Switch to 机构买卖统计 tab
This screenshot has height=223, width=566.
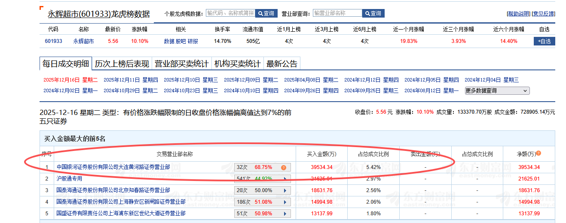(238, 64)
